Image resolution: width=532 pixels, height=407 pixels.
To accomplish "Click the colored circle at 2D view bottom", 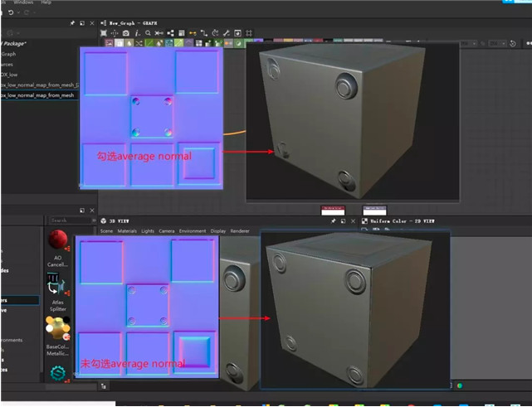I will point(460,385).
